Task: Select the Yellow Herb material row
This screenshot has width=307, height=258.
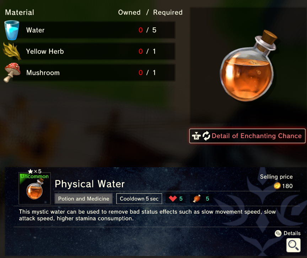Action: click(90, 51)
